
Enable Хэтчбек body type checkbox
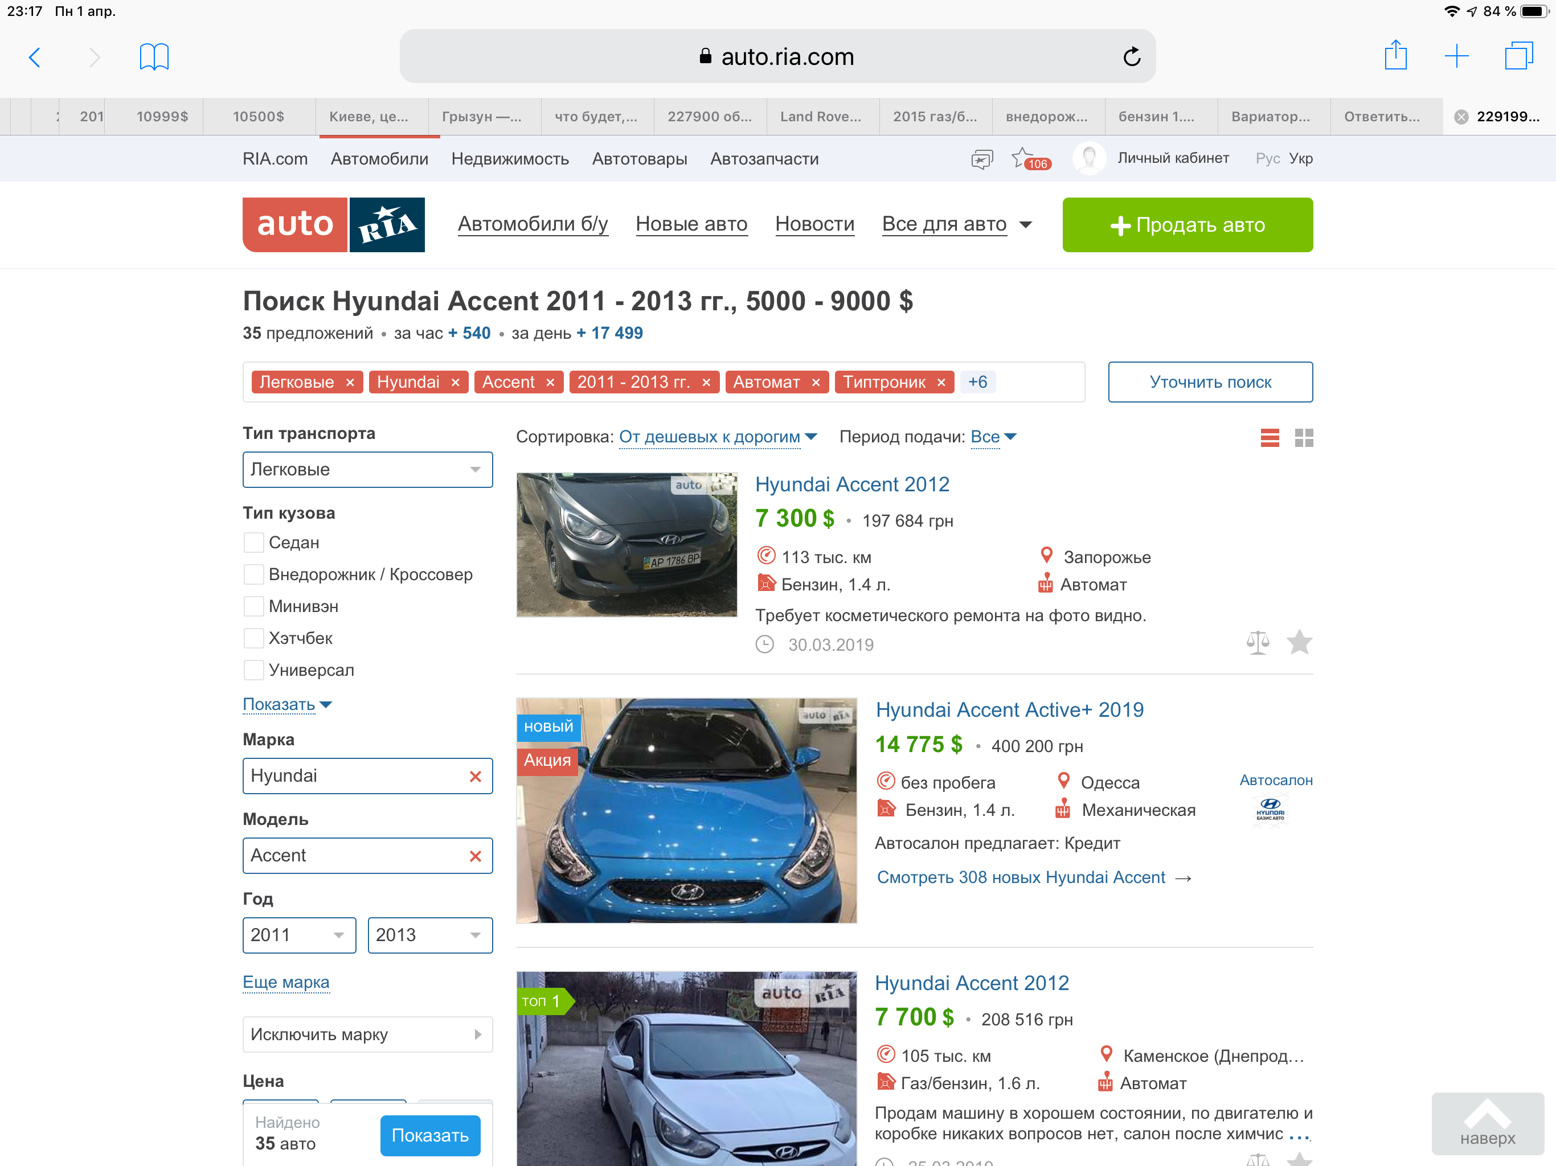[254, 639]
